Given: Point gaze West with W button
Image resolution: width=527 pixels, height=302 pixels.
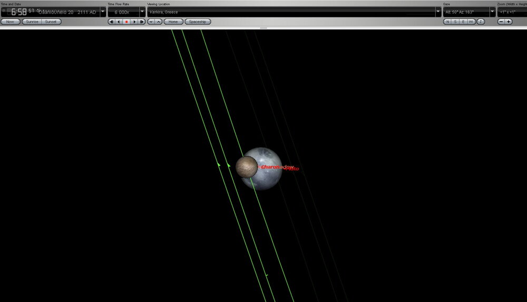Looking at the screenshot, I should (472, 22).
